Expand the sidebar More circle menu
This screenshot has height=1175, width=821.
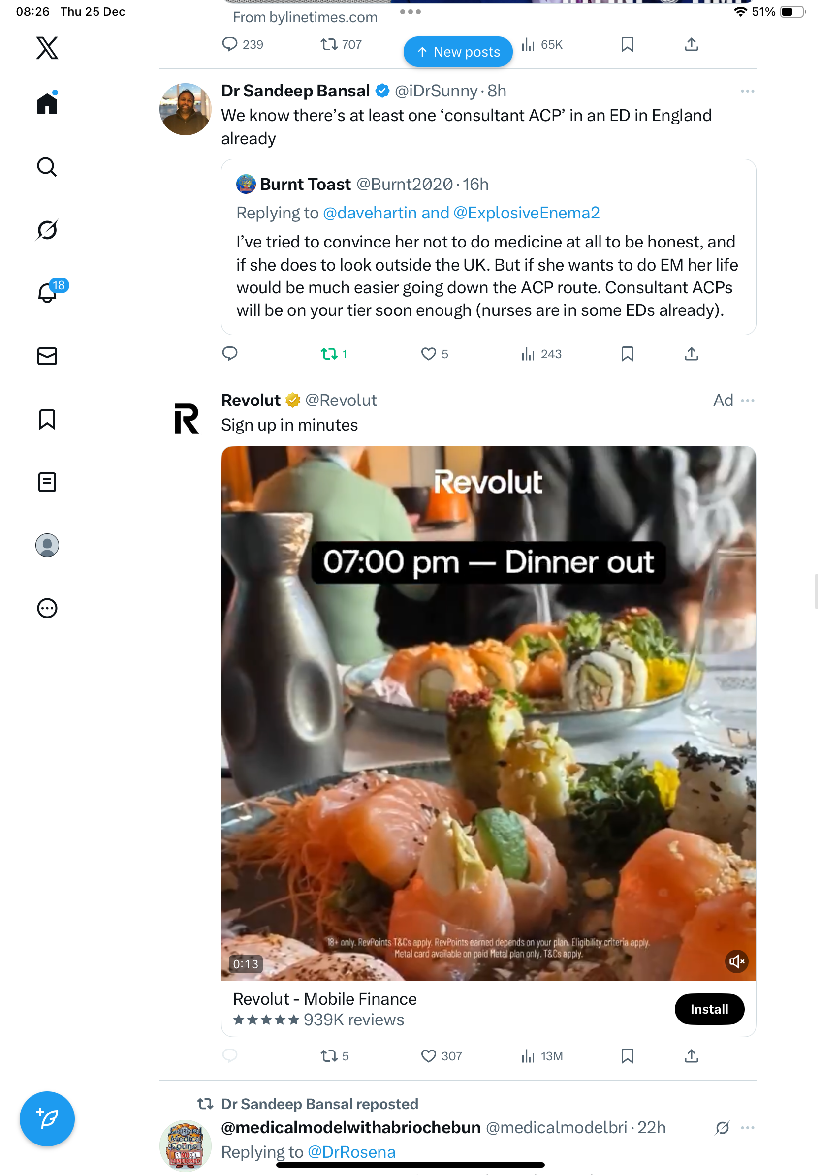[47, 609]
